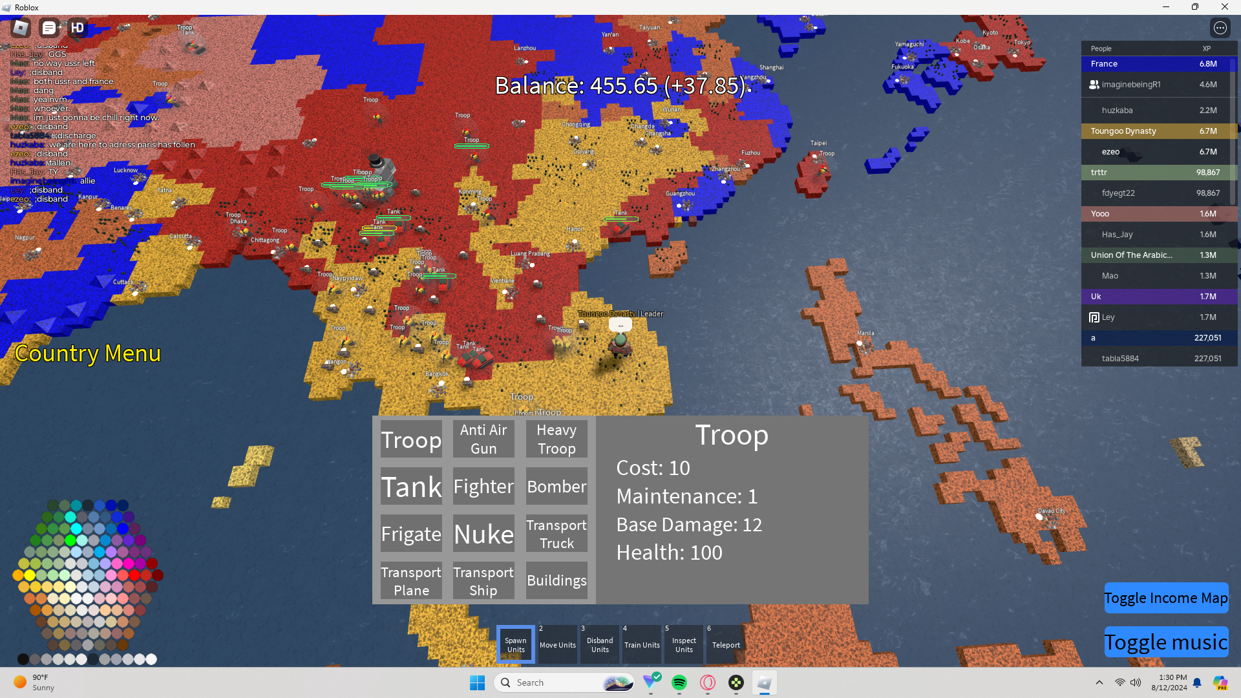The image size is (1241, 698).
Task: Open Spotify from the taskbar
Action: coord(679,682)
